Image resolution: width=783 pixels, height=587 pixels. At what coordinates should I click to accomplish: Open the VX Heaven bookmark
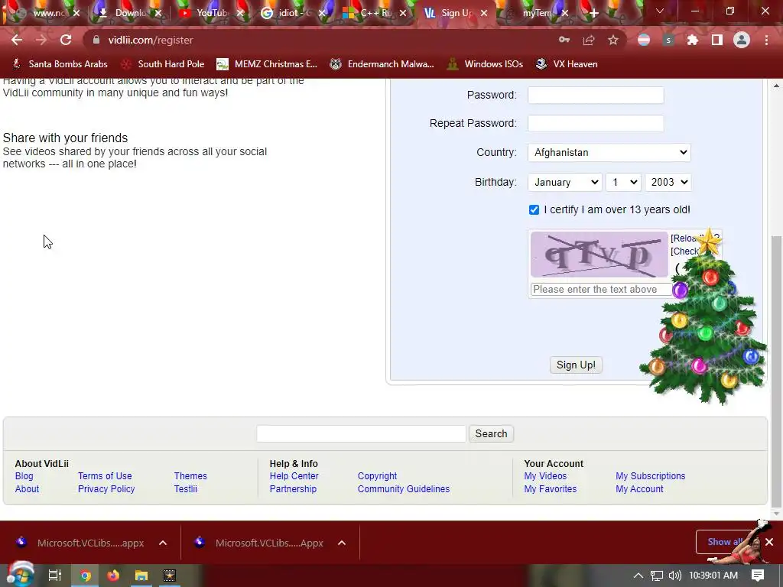[x=567, y=64]
